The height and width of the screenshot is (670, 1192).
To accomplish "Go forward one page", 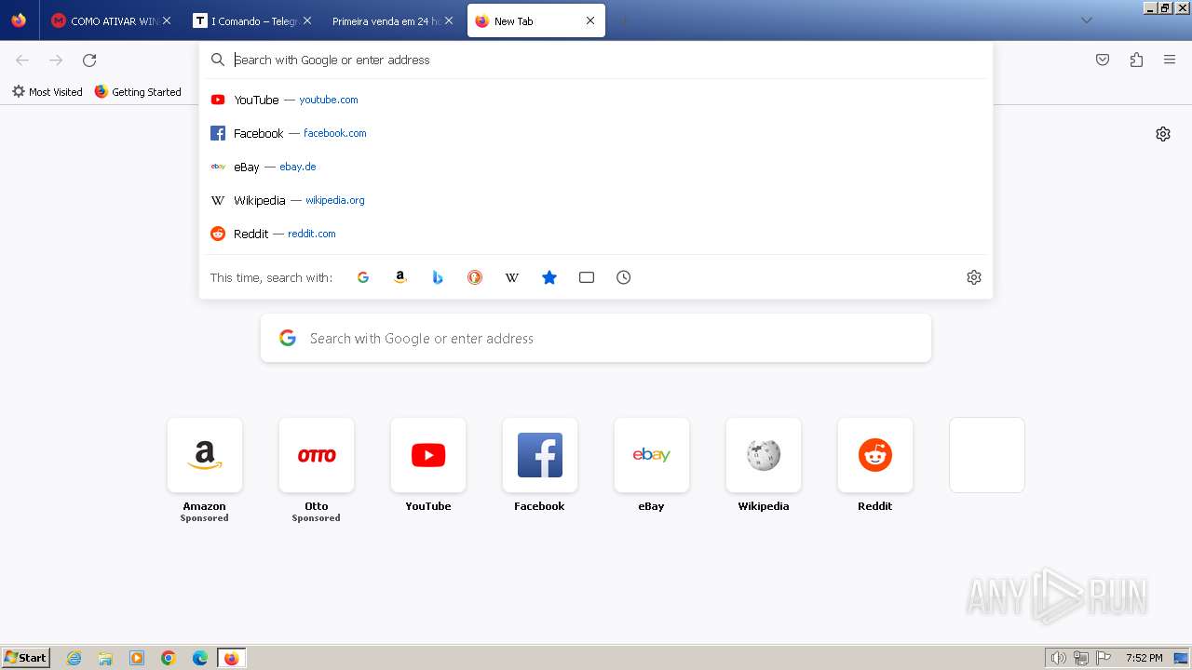I will pyautogui.click(x=56, y=60).
